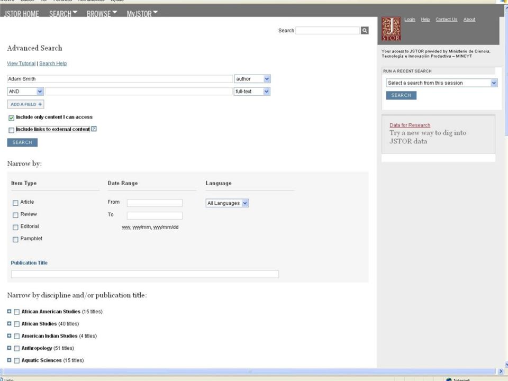
Task: Open the Search Help link
Action: [x=53, y=63]
